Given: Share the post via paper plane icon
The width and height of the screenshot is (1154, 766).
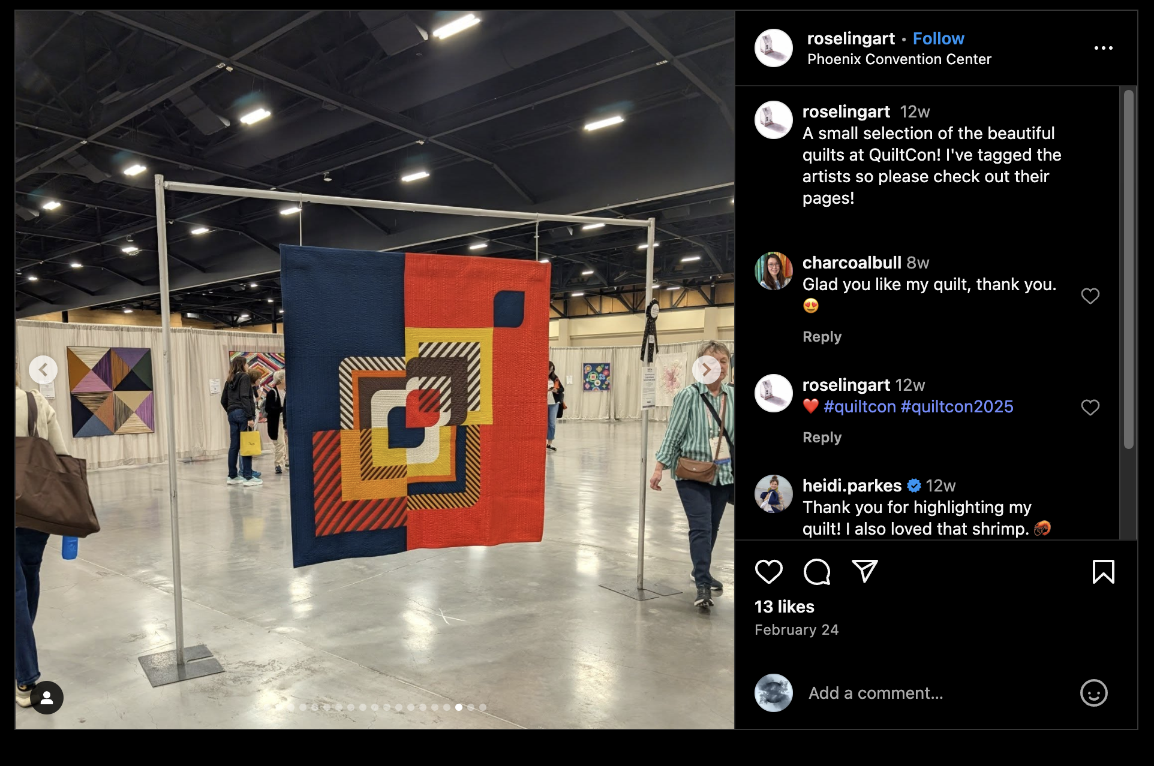Looking at the screenshot, I should tap(865, 572).
